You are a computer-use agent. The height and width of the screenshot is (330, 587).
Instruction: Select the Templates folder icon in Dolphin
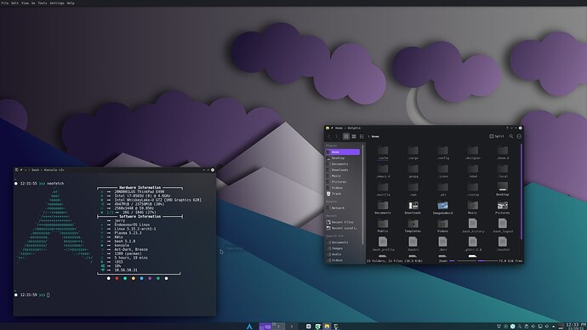pyautogui.click(x=413, y=224)
